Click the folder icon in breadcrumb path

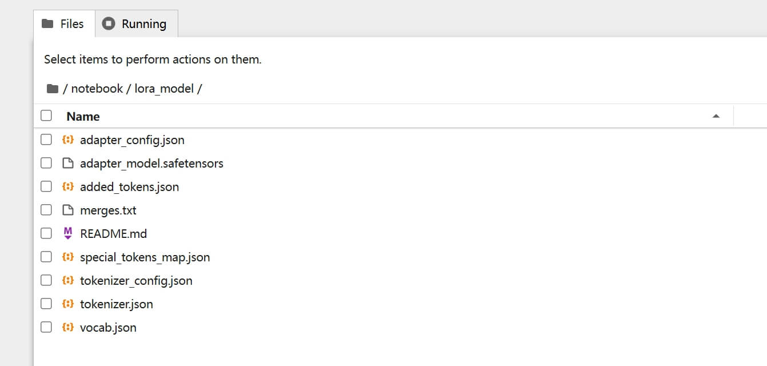(x=53, y=88)
